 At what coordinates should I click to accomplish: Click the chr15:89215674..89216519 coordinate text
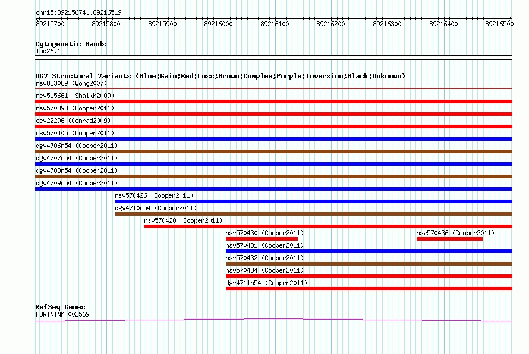pyautogui.click(x=78, y=12)
